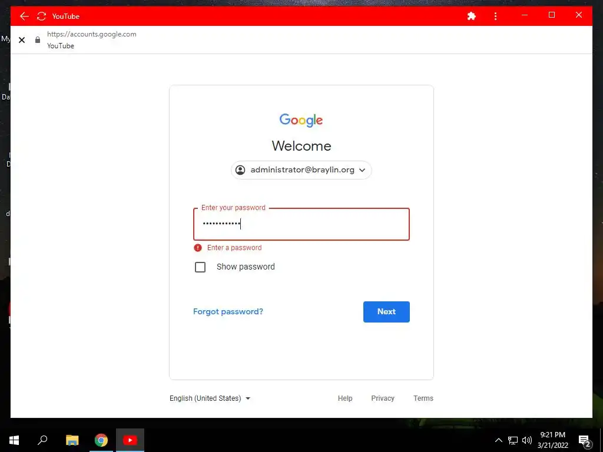
Task: Open the Privacy link in the footer
Action: click(383, 398)
